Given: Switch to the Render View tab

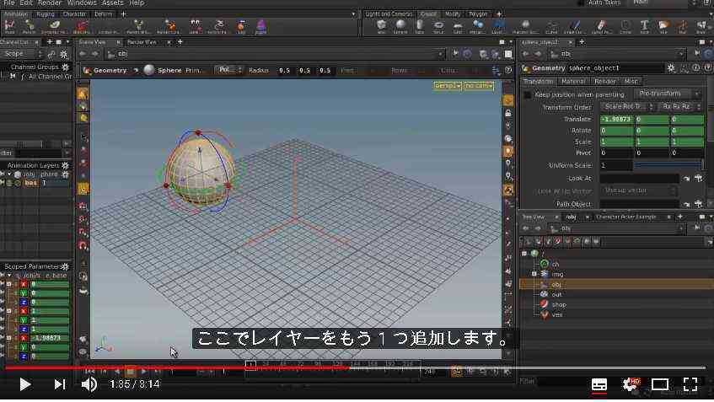Looking at the screenshot, I should point(142,42).
